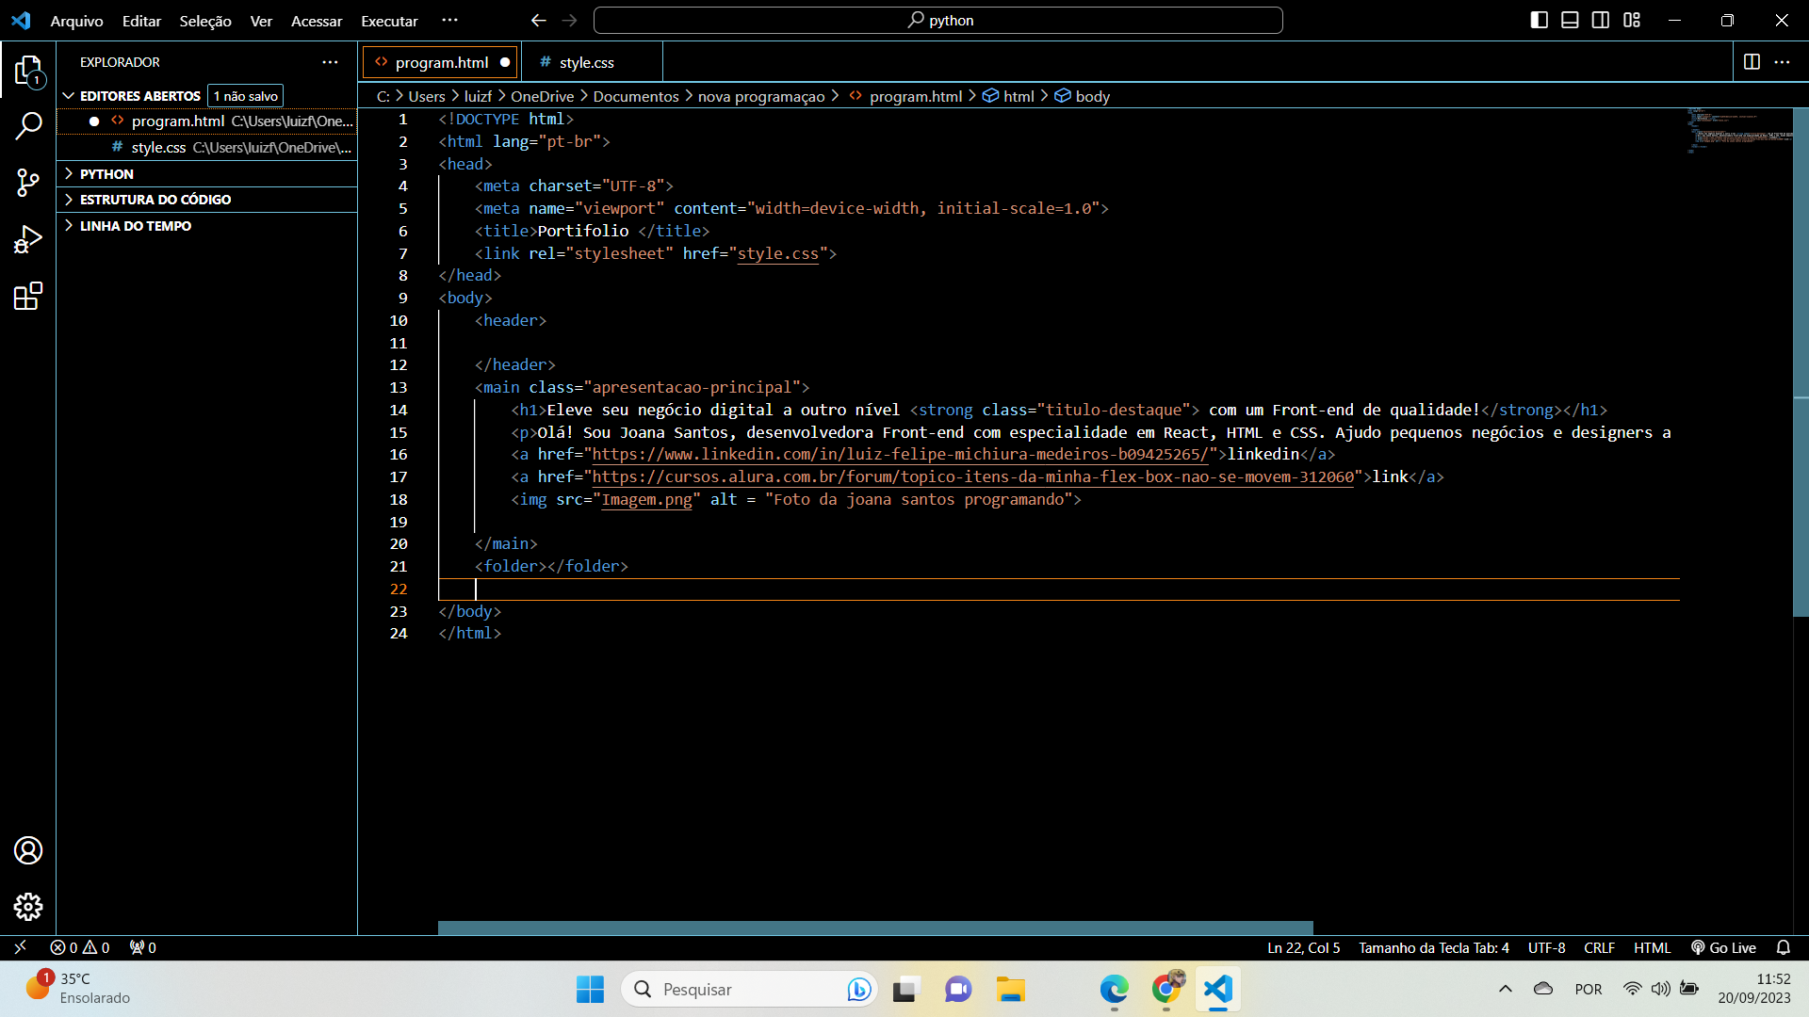Open Microsoft Edge from taskbar
Image resolution: width=1809 pixels, height=1017 pixels.
(x=1114, y=989)
